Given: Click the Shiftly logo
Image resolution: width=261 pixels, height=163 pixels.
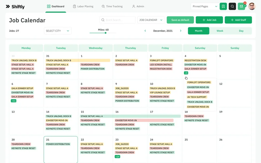Looking at the screenshot, I should point(15,7).
